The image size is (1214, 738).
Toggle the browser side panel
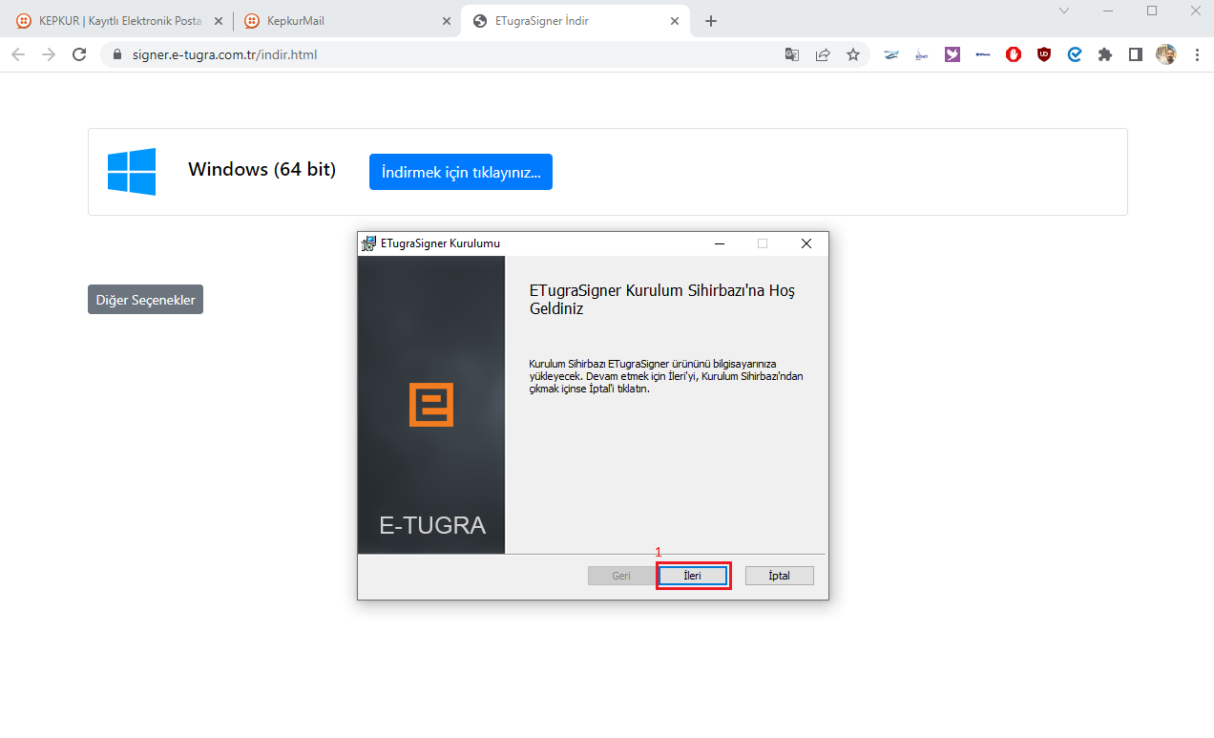(1136, 54)
